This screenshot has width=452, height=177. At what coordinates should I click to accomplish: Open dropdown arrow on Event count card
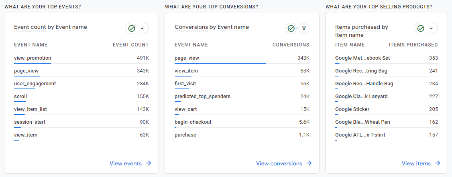pyautogui.click(x=142, y=28)
